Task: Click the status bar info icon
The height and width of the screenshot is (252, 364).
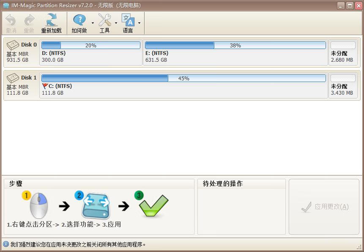Action: point(5,244)
